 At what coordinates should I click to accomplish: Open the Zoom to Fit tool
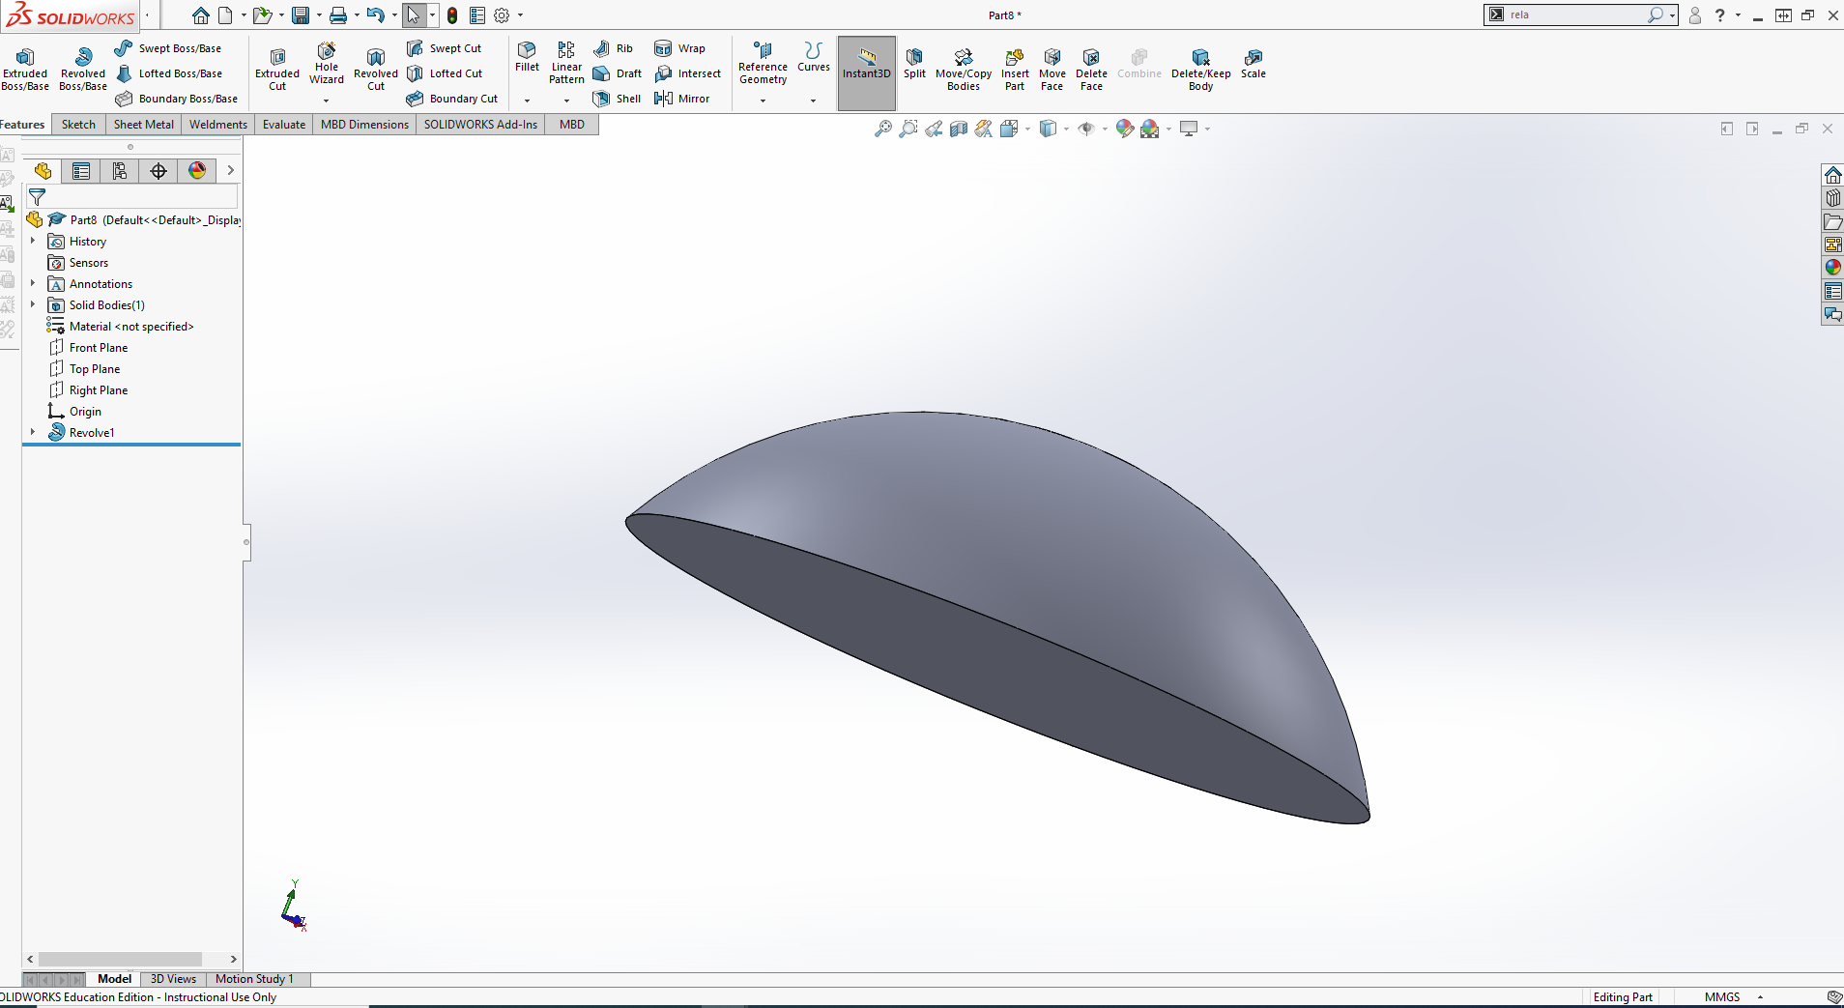[x=882, y=129]
